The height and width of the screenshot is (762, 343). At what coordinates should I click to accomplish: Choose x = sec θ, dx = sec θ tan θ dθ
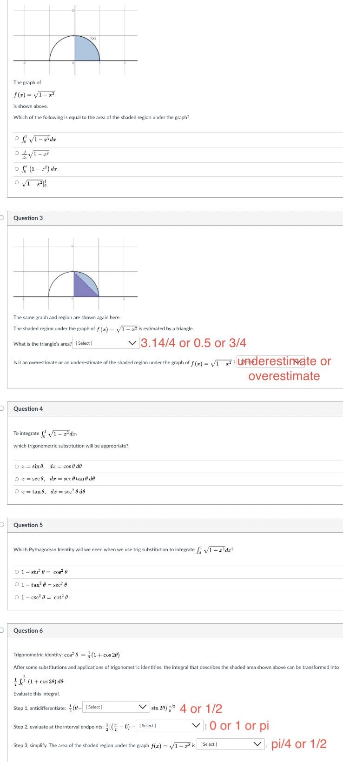(17, 479)
